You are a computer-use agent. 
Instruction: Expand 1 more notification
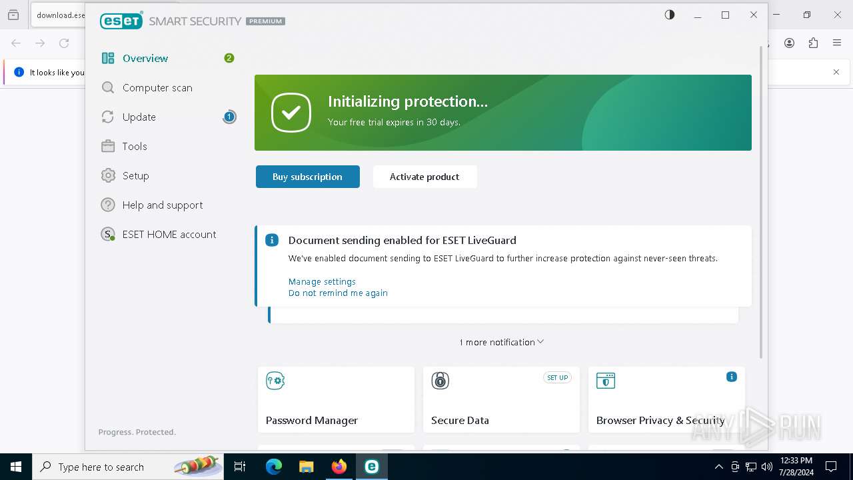(502, 342)
